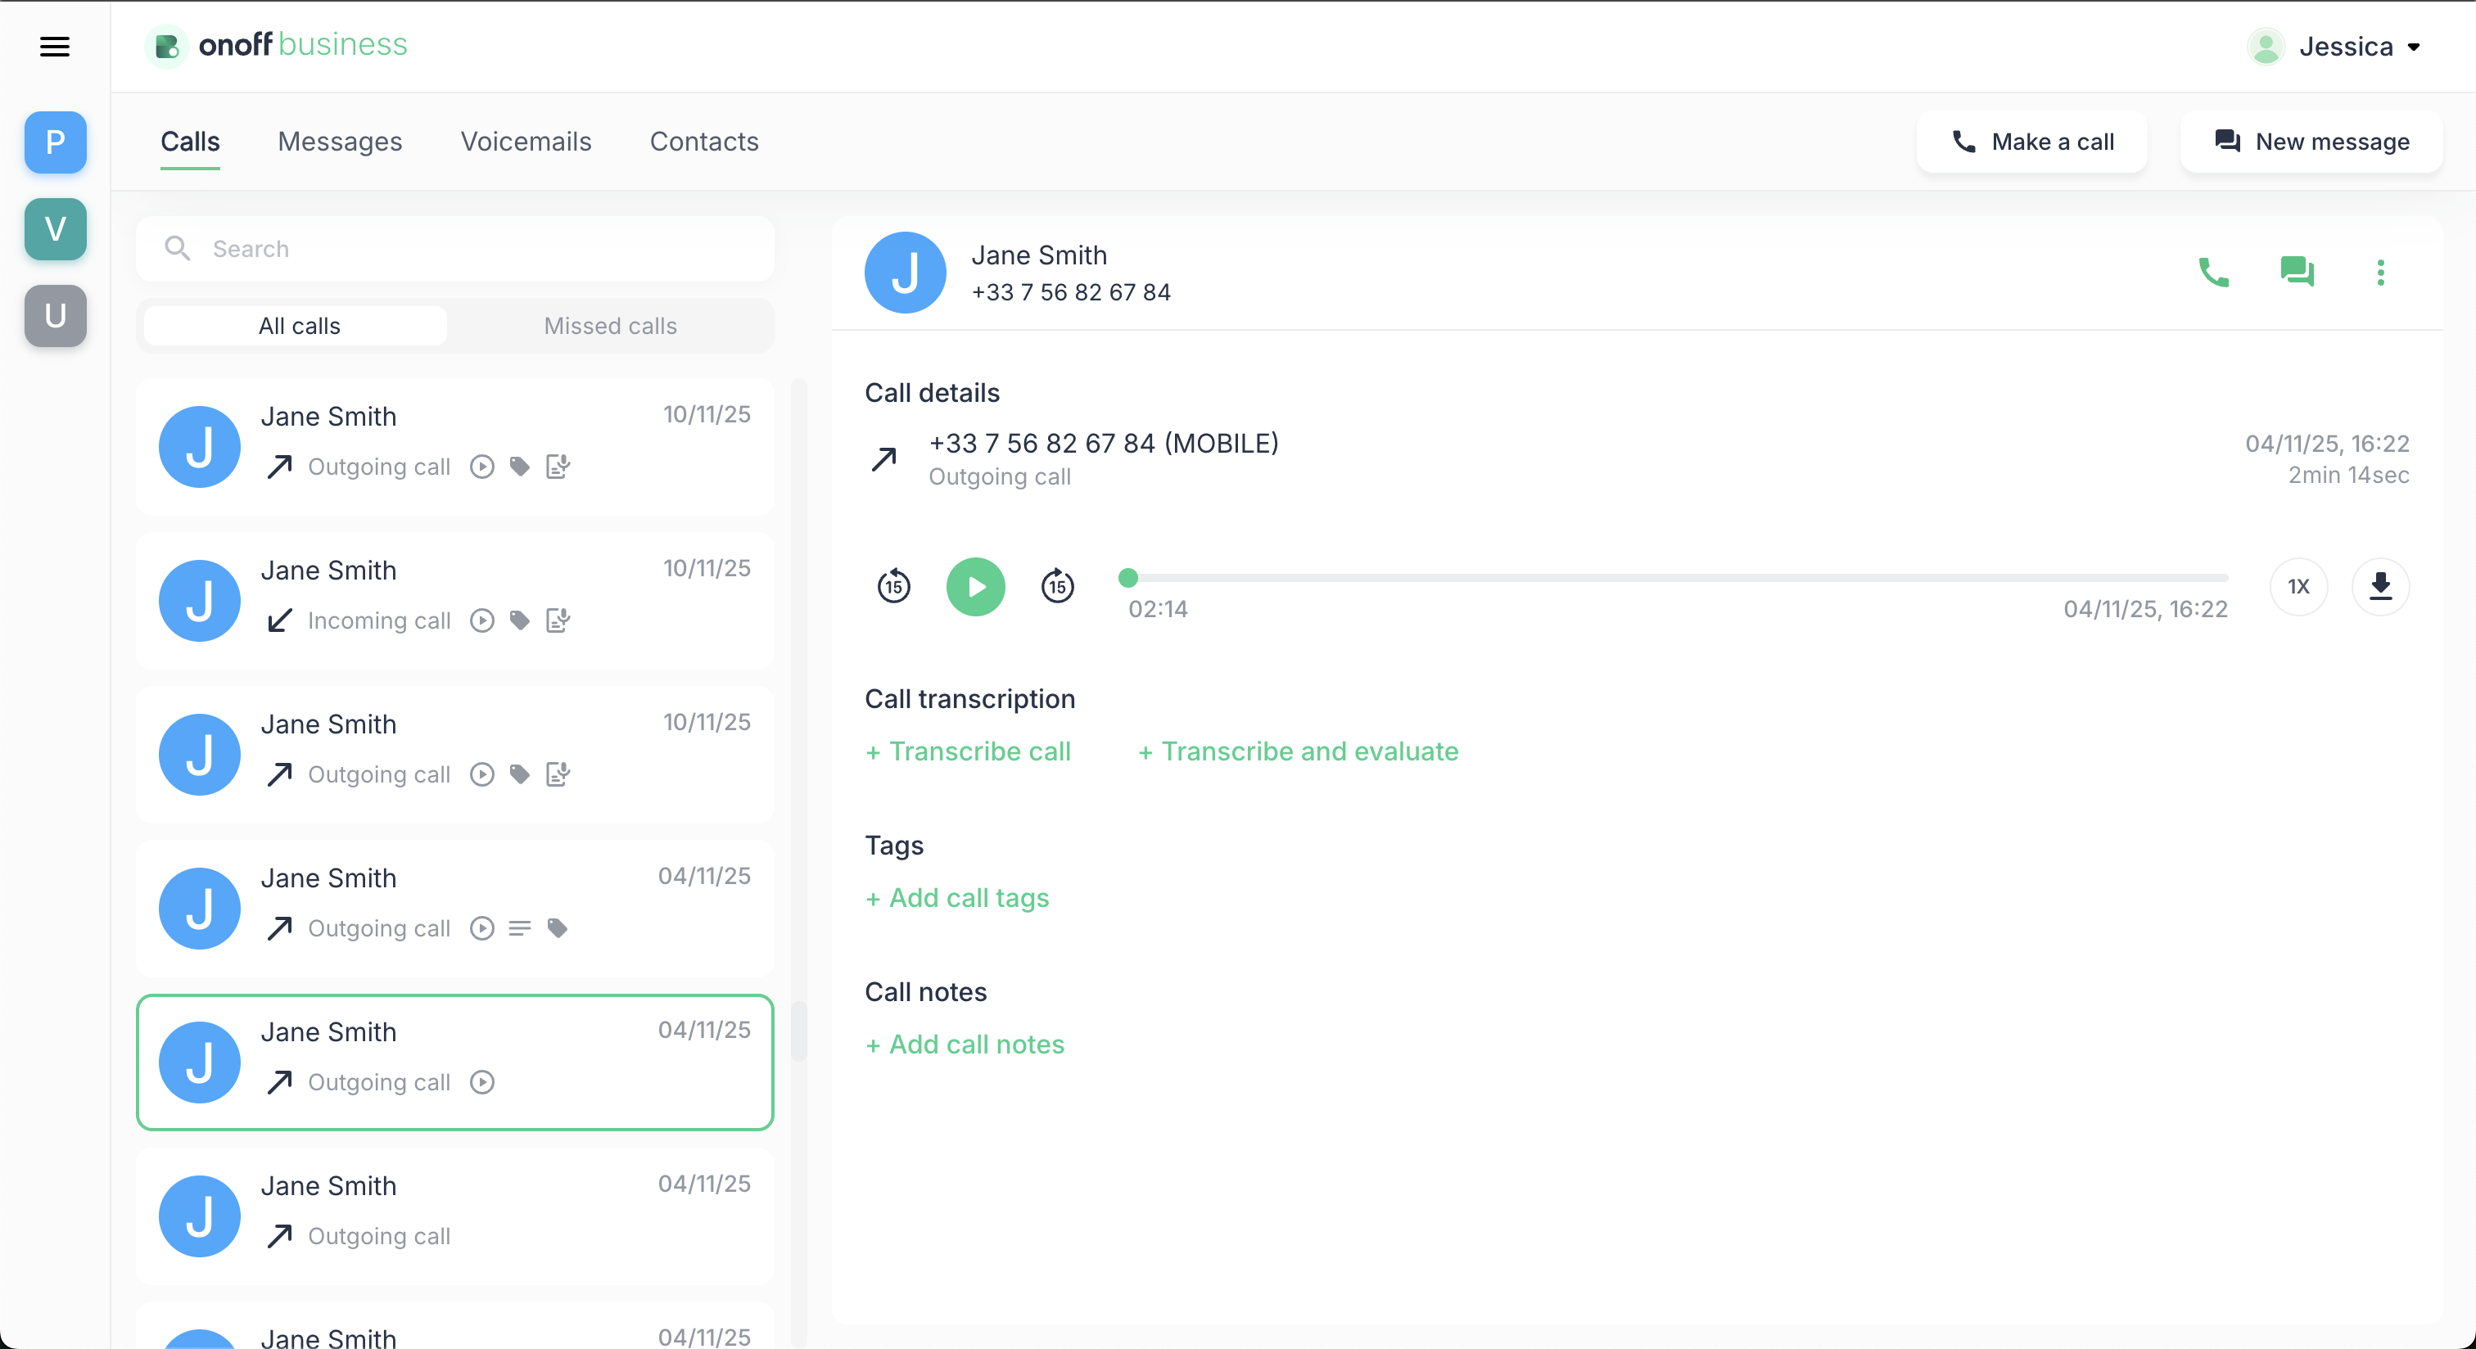Play the call recording

tap(976, 586)
